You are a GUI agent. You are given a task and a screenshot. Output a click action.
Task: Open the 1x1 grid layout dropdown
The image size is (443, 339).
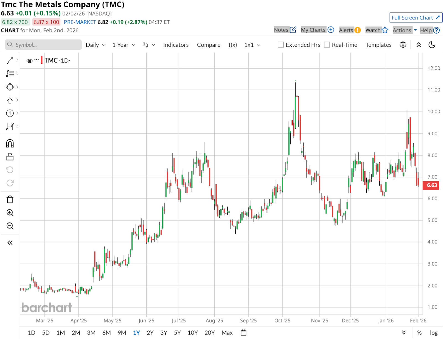(252, 45)
